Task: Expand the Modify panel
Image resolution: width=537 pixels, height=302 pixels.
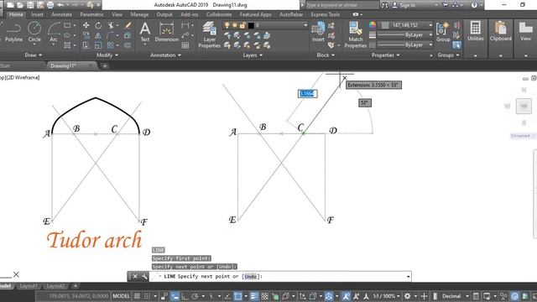Action: coord(107,55)
